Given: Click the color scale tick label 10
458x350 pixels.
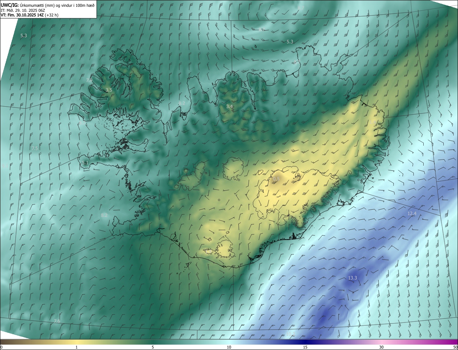Looking at the screenshot, I should [x=229, y=347].
